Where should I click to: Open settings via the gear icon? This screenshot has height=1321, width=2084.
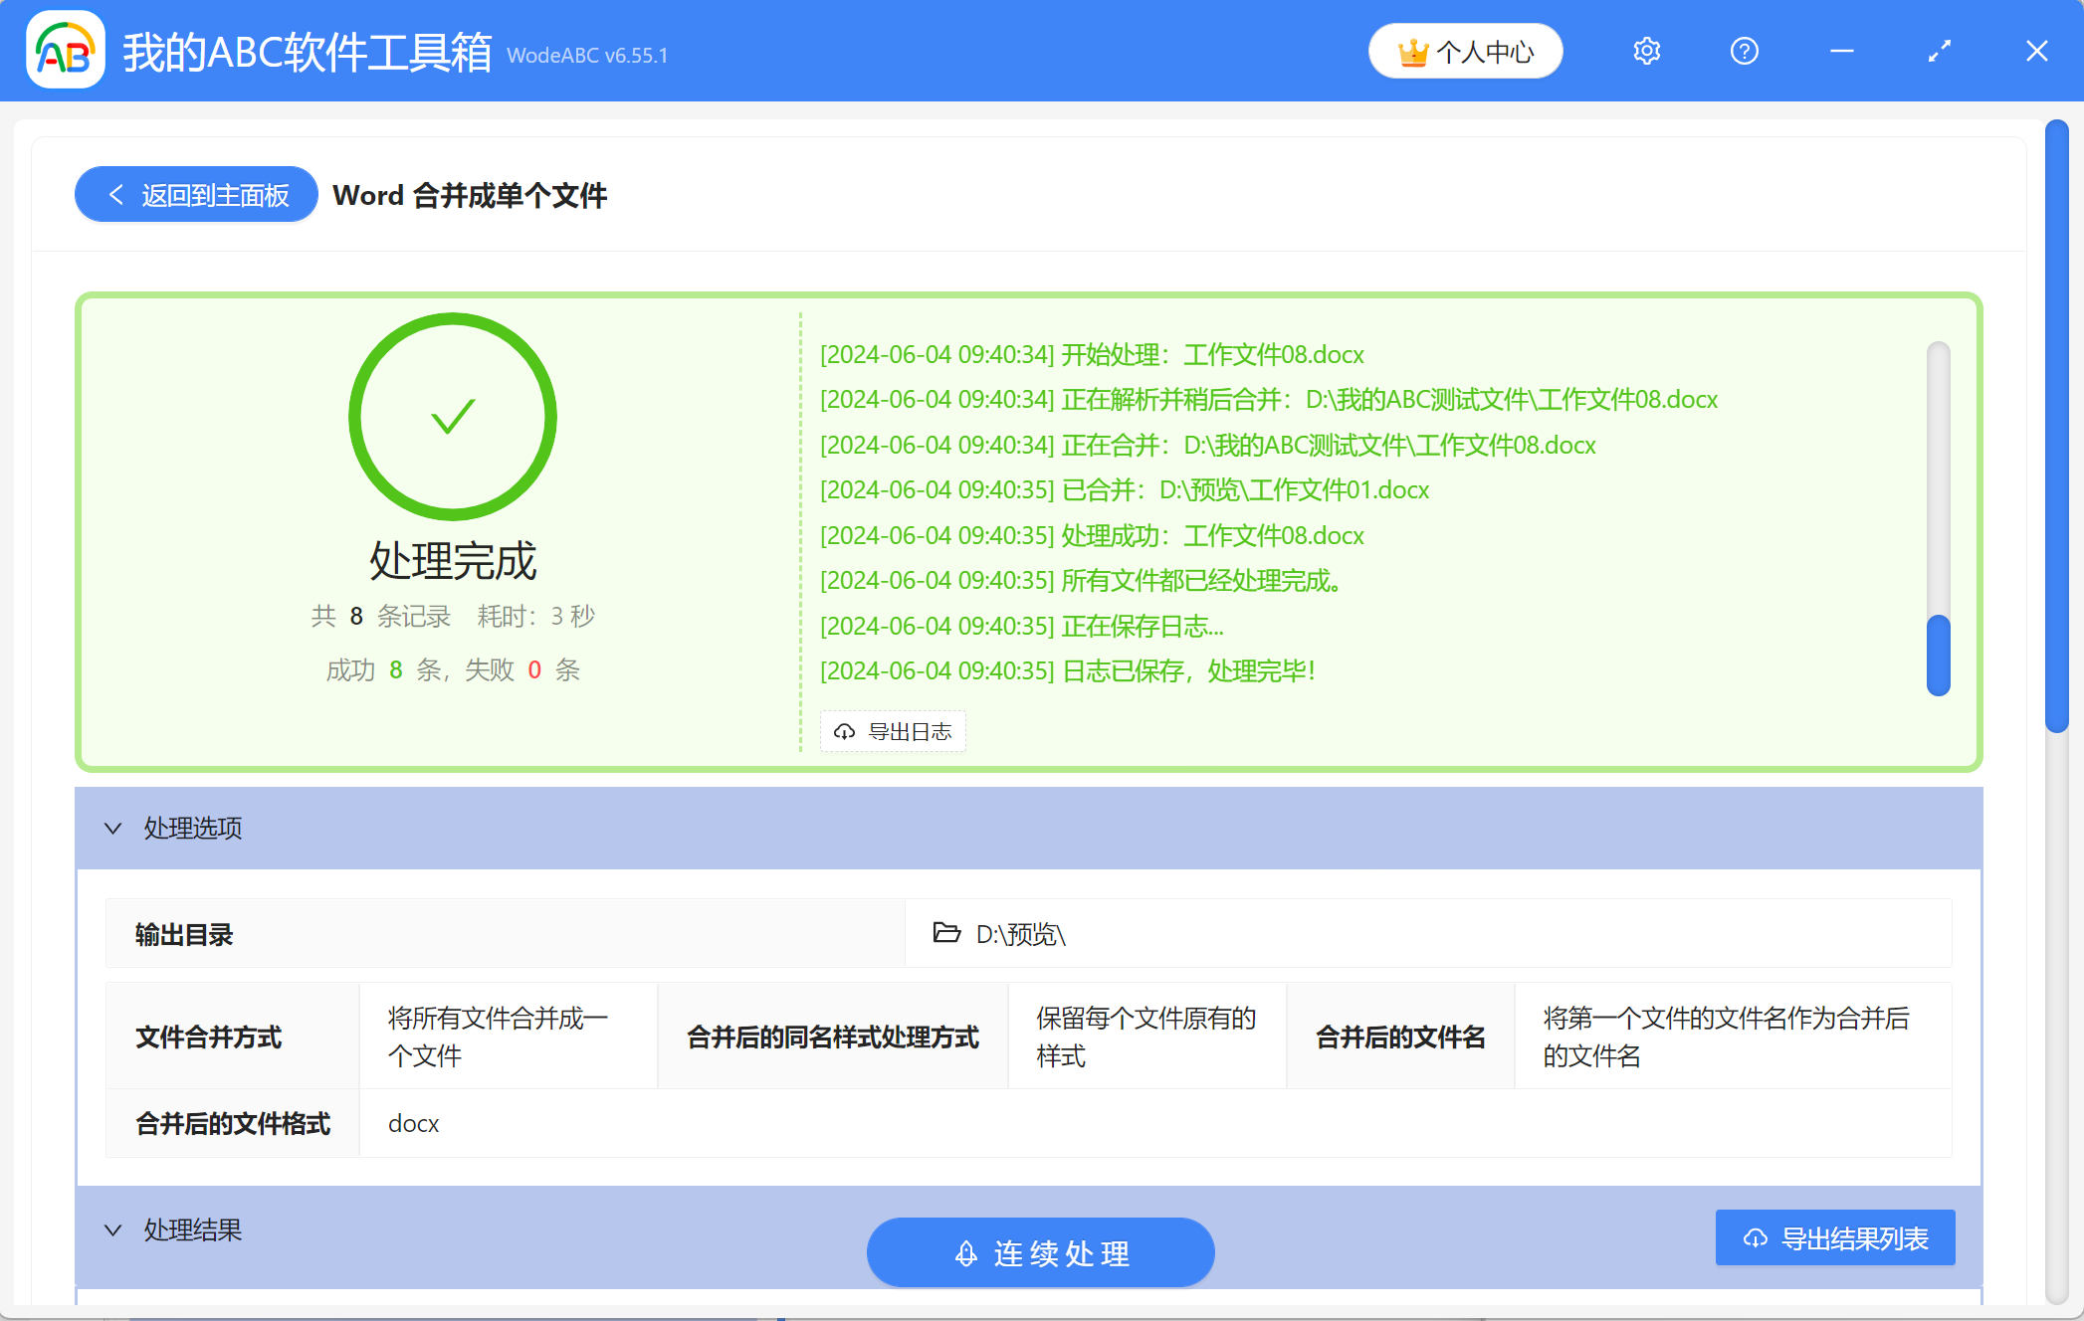[x=1647, y=51]
